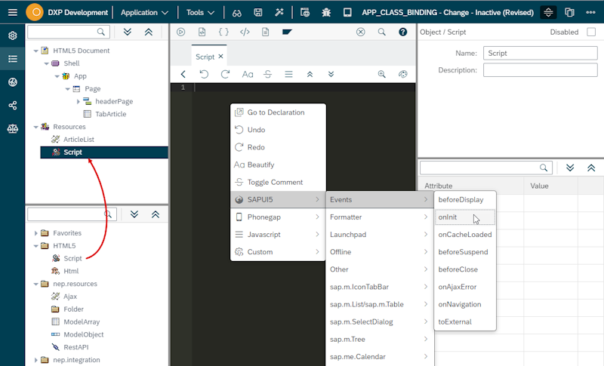Click the bug debug icon in header
The width and height of the screenshot is (604, 366).
(326, 13)
